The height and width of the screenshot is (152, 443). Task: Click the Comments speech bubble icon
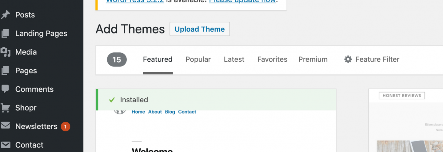5,89
